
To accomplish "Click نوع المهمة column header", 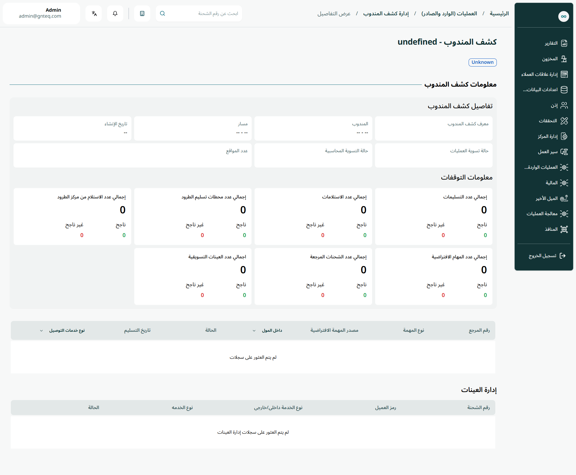I will tap(413, 330).
